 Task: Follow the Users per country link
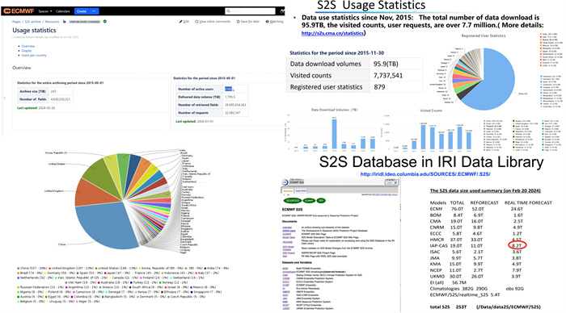point(34,56)
